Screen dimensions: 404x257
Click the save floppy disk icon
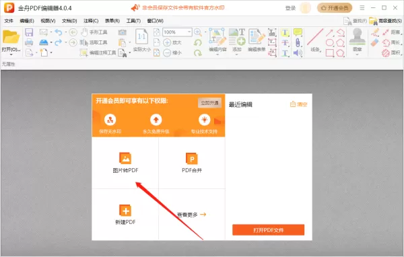tap(29, 32)
